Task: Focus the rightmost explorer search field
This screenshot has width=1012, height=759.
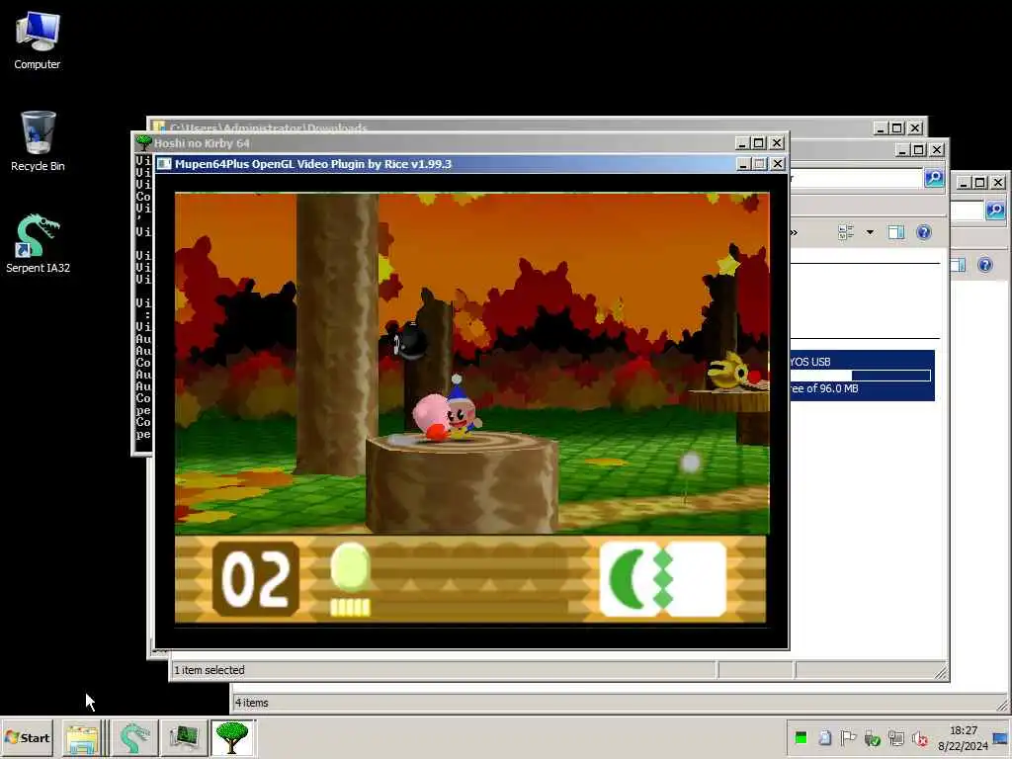Action: [967, 211]
